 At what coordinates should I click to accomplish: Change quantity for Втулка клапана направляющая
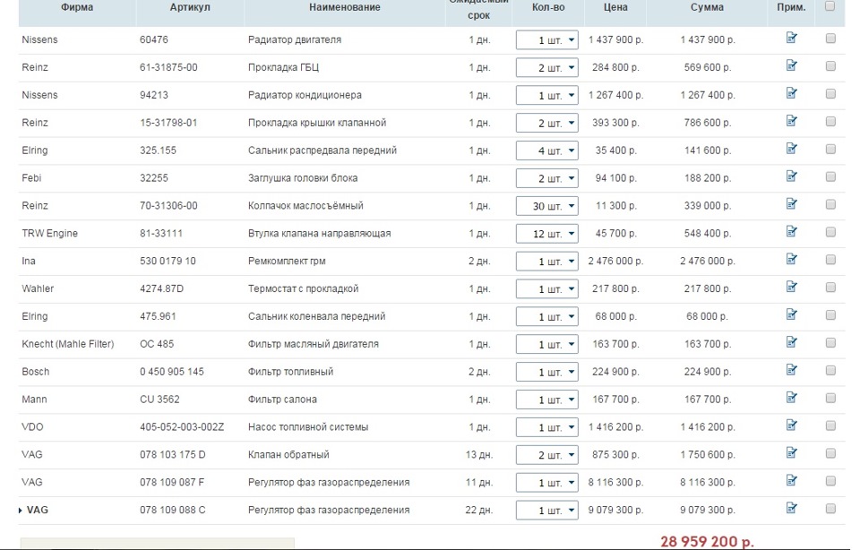point(547,234)
